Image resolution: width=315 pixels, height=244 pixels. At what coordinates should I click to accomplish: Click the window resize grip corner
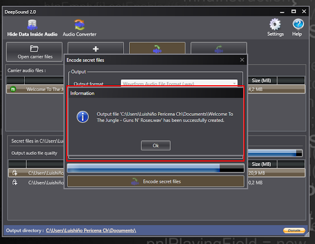[307, 234]
